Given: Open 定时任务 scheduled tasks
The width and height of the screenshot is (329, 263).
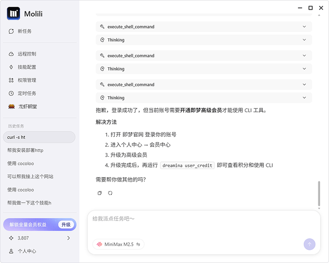Looking at the screenshot, I should [26, 93].
